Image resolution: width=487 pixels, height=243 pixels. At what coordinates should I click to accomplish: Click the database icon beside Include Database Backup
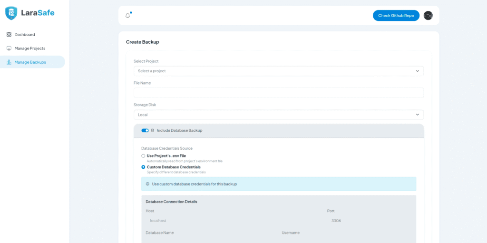click(x=153, y=130)
